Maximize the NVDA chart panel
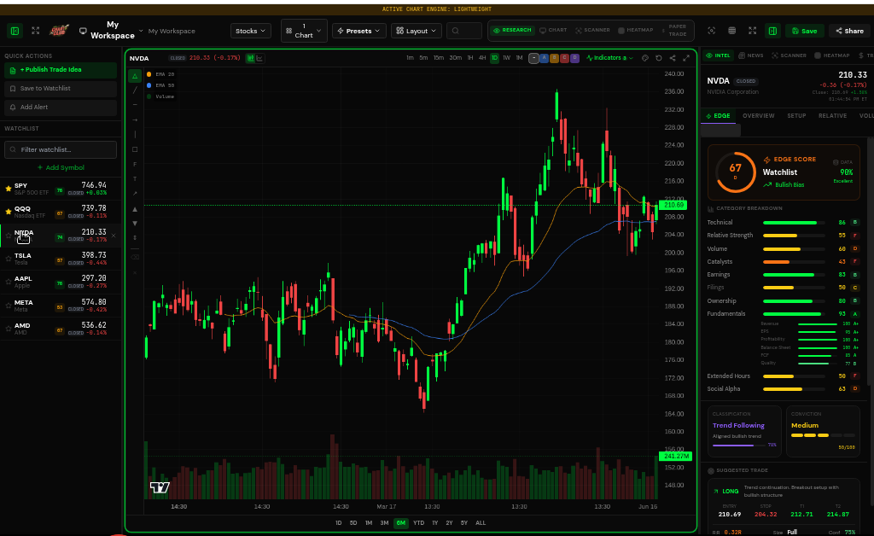This screenshot has width=874, height=536. click(x=686, y=58)
